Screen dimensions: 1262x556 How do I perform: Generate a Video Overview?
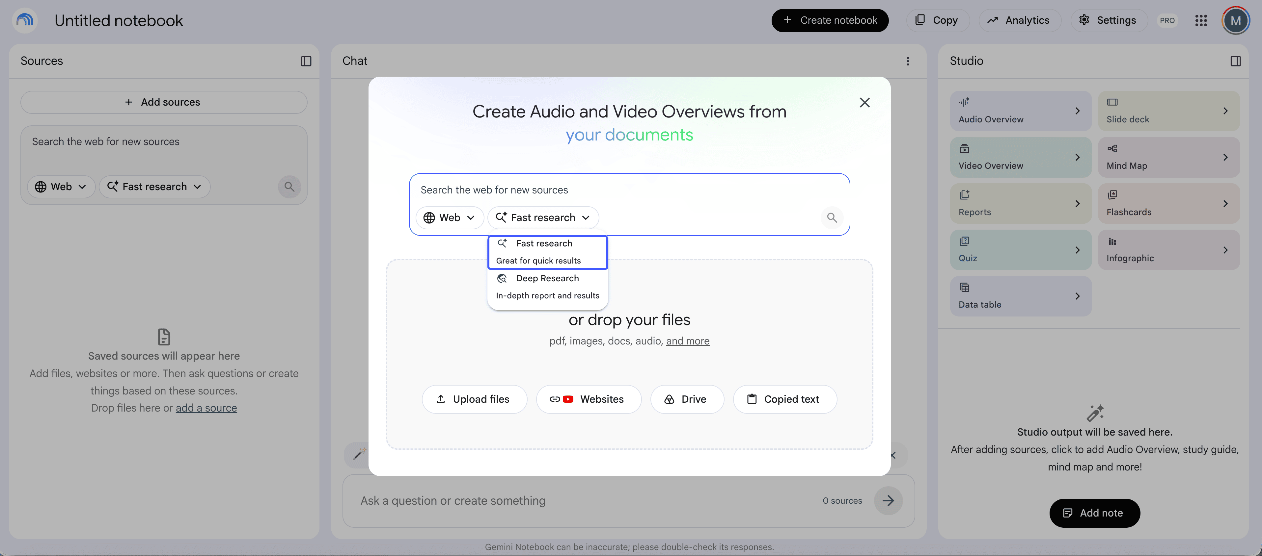(x=1021, y=157)
